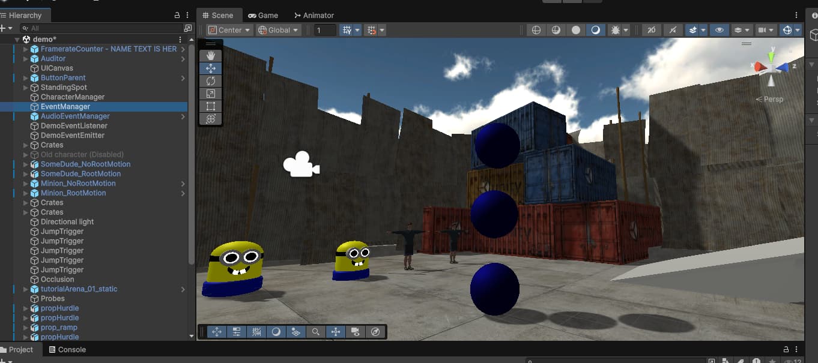This screenshot has width=818, height=363.
Task: Toggle grid visibility in Scene toolbar
Action: [347, 30]
